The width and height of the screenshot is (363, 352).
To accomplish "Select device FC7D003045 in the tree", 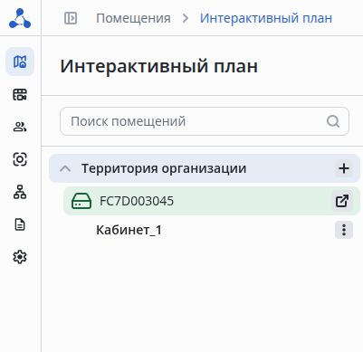I will [212, 201].
